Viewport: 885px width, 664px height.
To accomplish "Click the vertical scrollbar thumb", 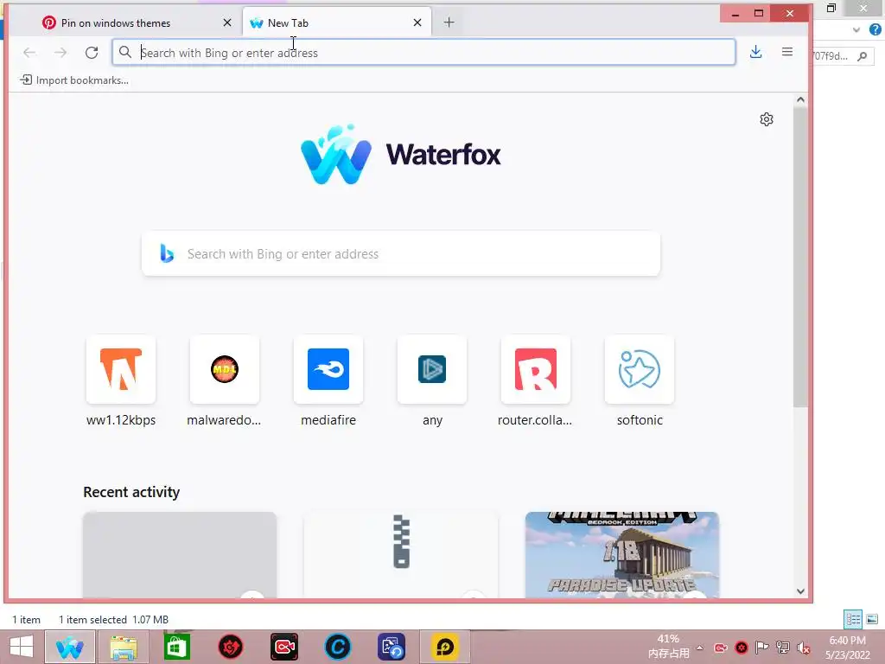I will click(799, 257).
